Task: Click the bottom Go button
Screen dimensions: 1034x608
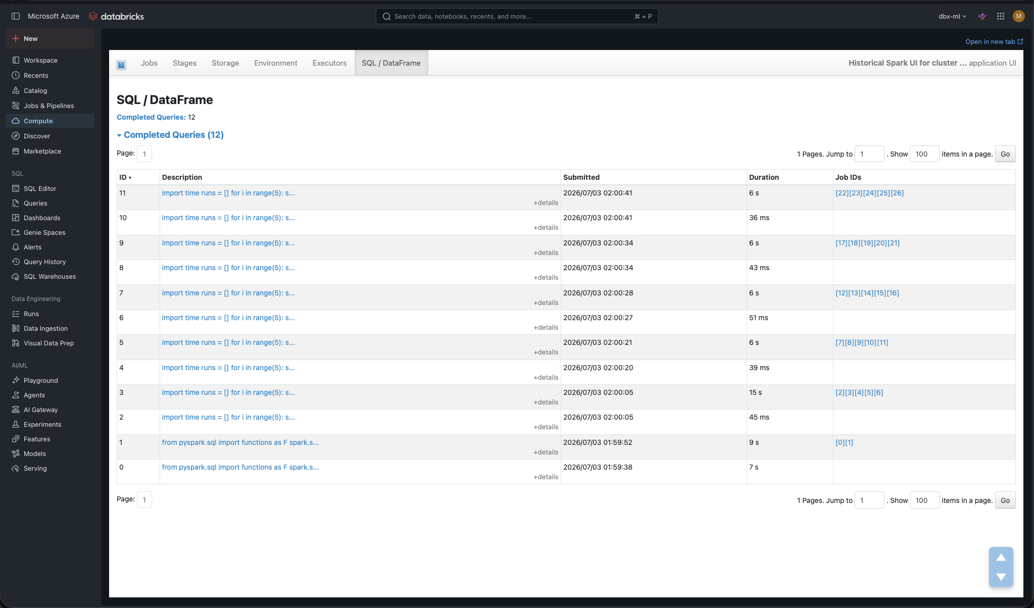Action: [1005, 500]
